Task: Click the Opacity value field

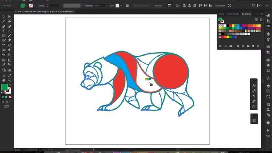Action: pos(99,6)
